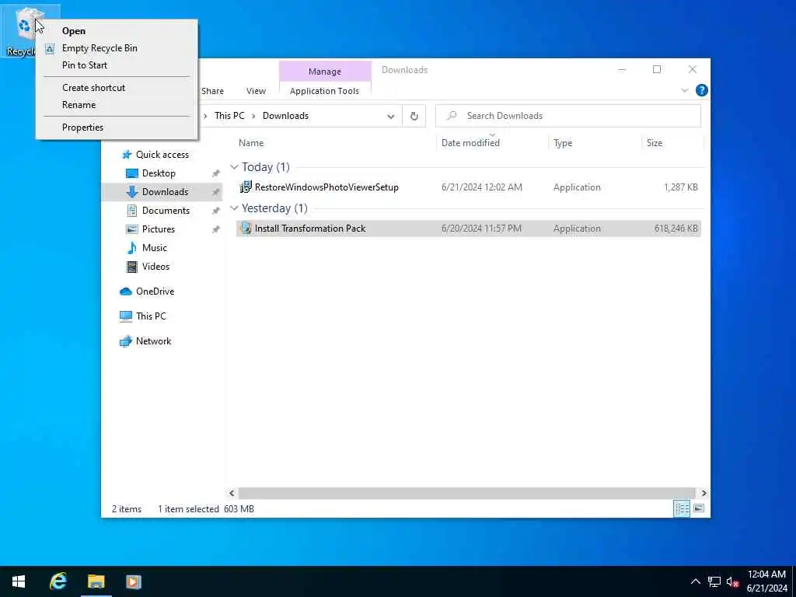Choose Empty Recycle Bin

[x=99, y=48]
